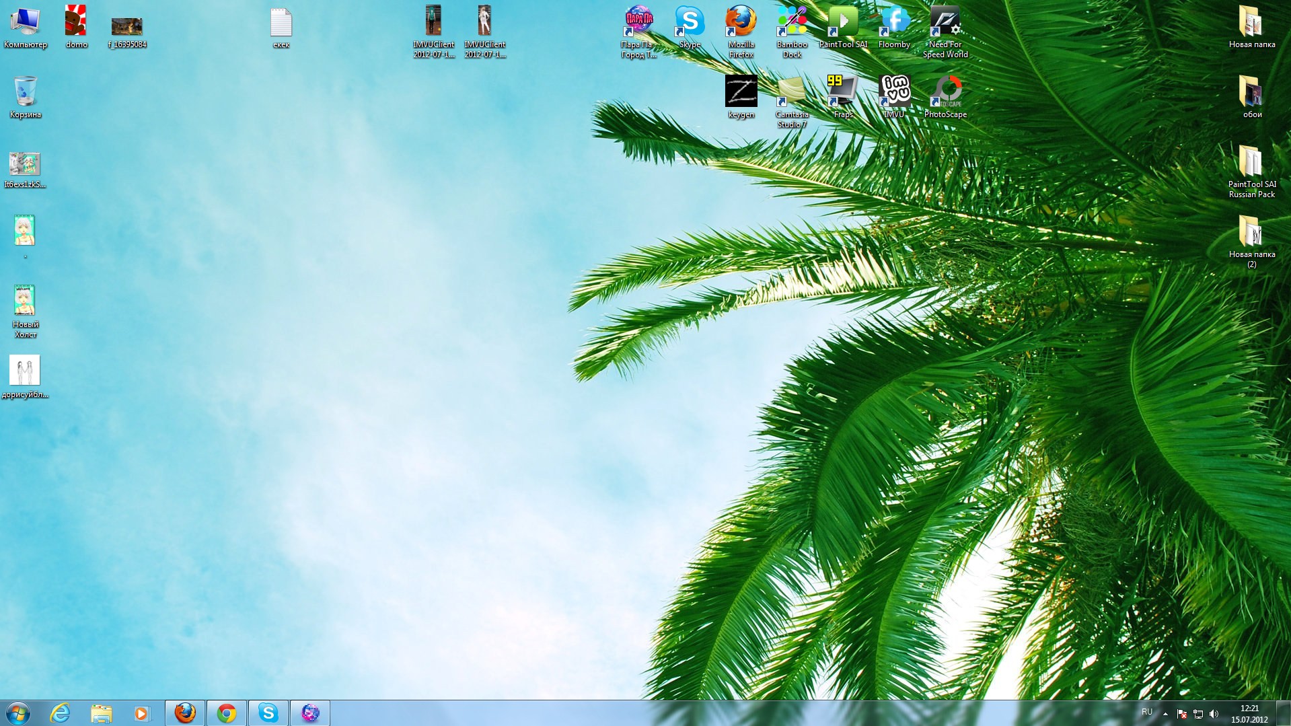Select the PaintTool SAI shortcut
The height and width of the screenshot is (726, 1291).
(843, 28)
